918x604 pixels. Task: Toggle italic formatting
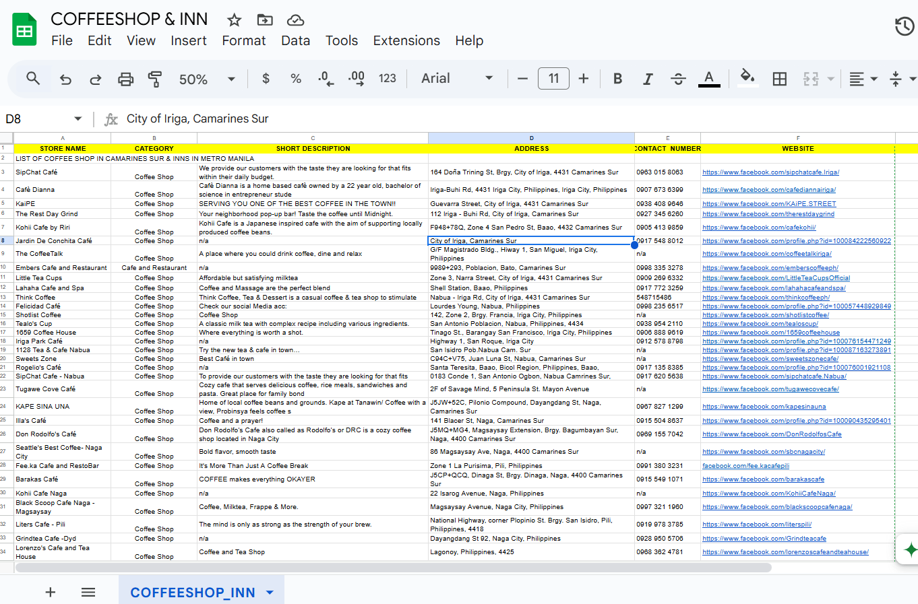click(648, 79)
